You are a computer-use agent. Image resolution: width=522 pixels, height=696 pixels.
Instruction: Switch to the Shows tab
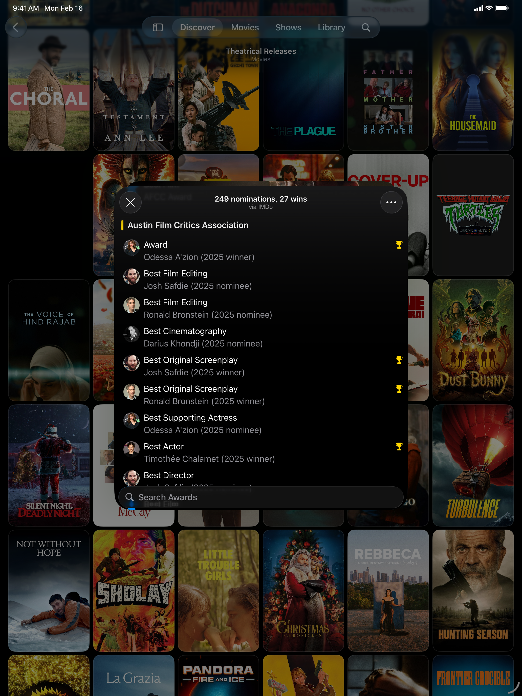tap(288, 27)
